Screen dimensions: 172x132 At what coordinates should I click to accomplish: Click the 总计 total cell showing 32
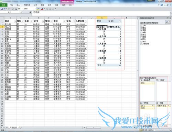(x=114, y=65)
